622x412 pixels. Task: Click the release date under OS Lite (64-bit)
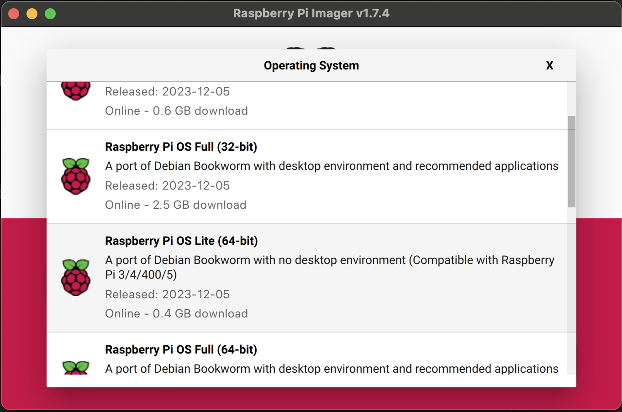(x=167, y=295)
